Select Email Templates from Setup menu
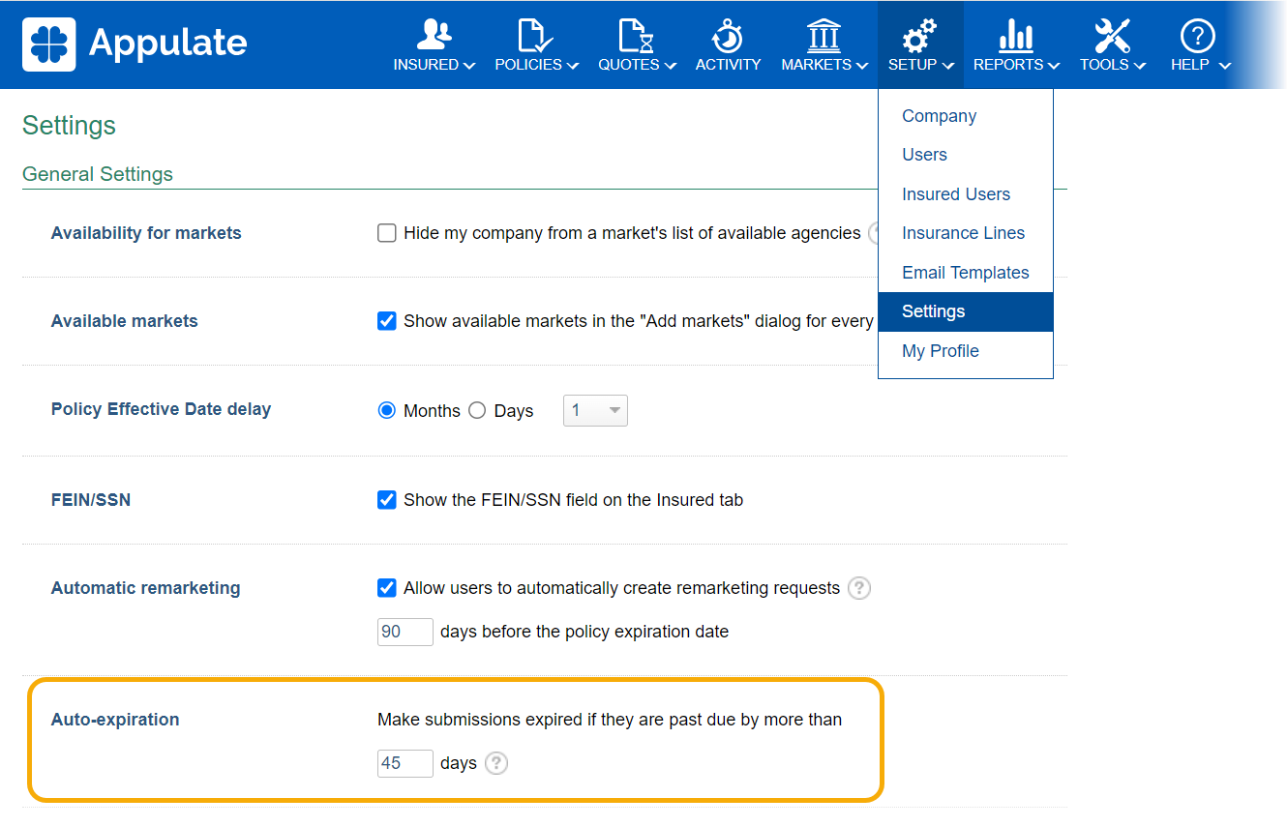 pyautogui.click(x=965, y=273)
